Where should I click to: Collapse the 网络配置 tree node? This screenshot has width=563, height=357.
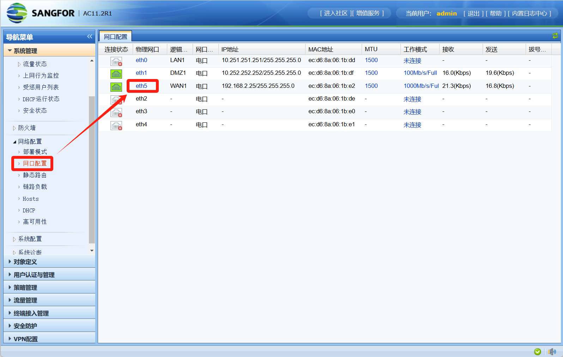tap(14, 142)
